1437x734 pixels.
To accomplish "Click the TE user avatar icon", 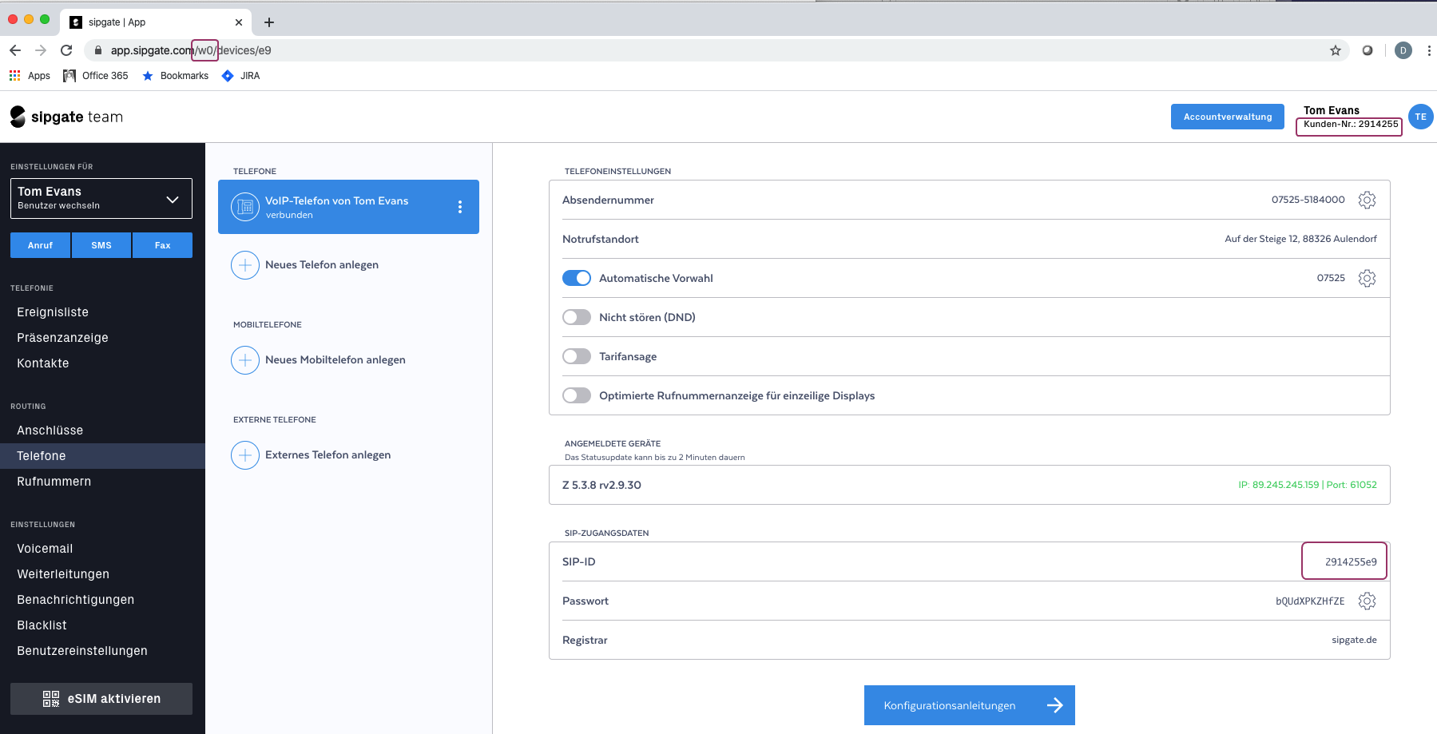I will click(x=1420, y=117).
